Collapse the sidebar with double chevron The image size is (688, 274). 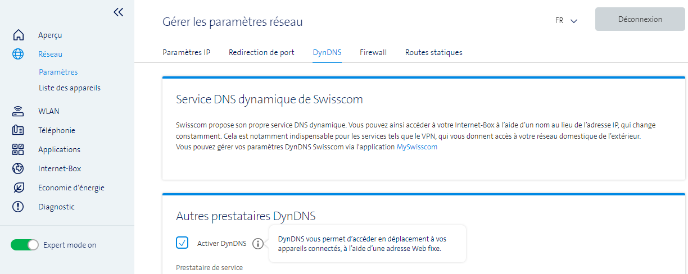[x=118, y=12]
